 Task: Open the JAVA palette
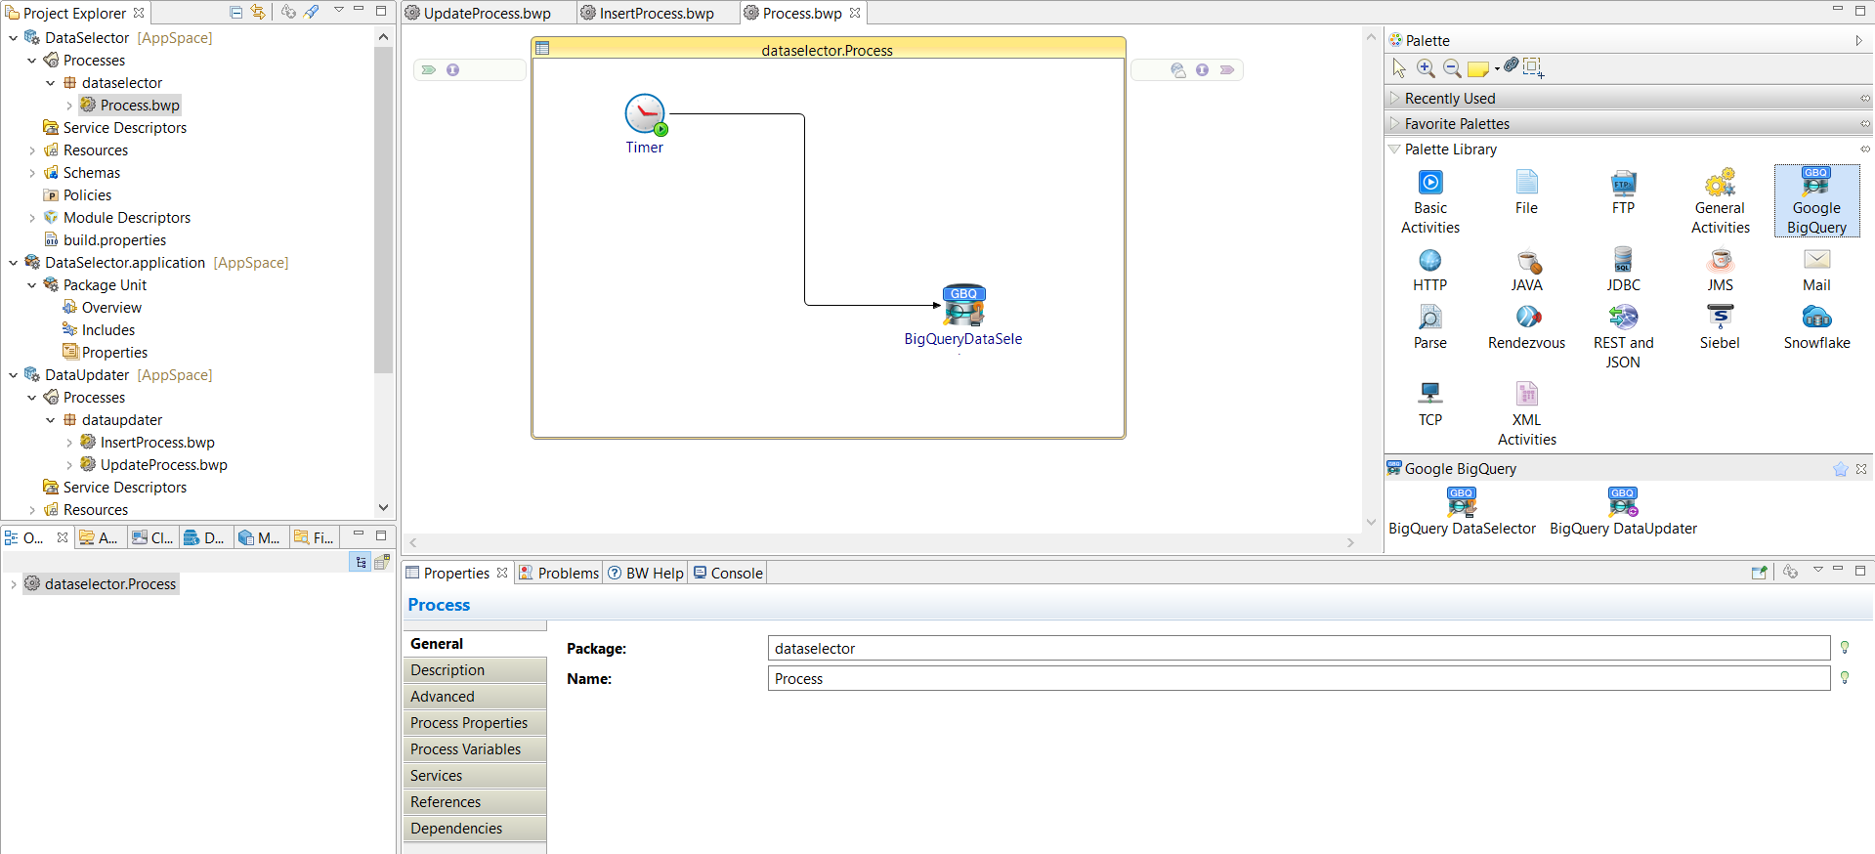[x=1526, y=271]
